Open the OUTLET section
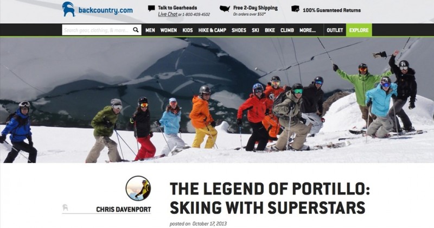The image size is (434, 228). point(335,30)
